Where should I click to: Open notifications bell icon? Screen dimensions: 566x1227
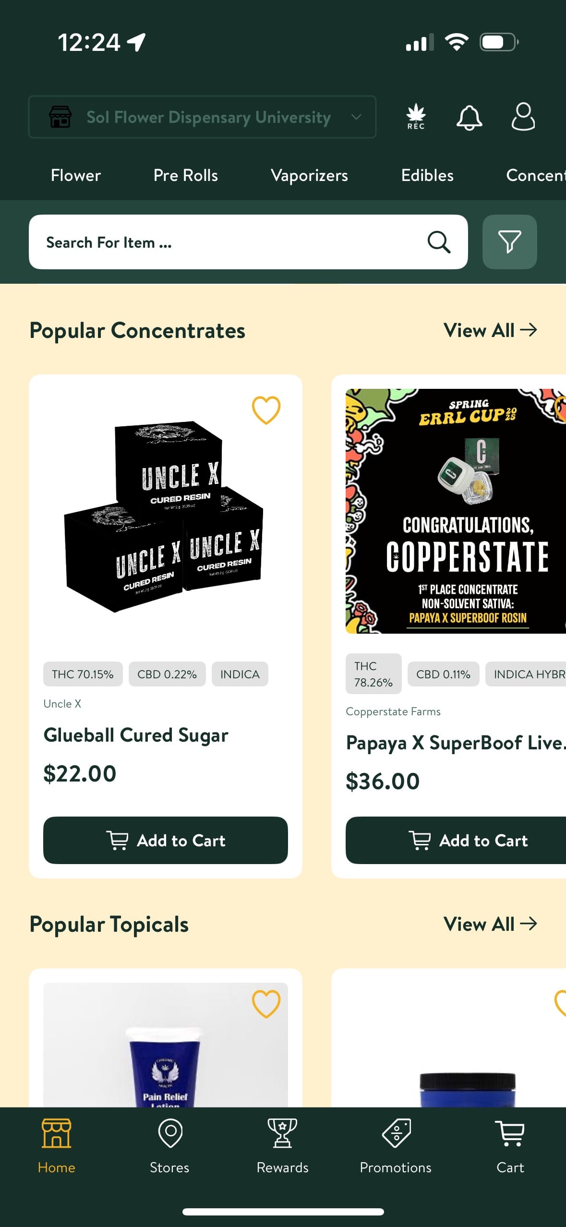tap(469, 117)
